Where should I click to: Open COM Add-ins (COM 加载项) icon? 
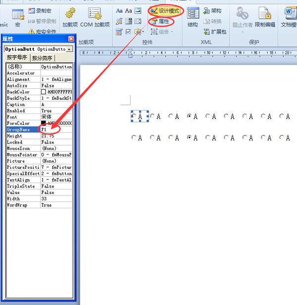[x=95, y=13]
